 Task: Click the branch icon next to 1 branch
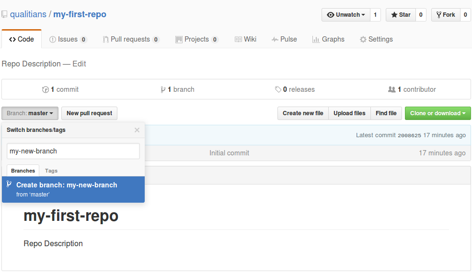pos(163,89)
